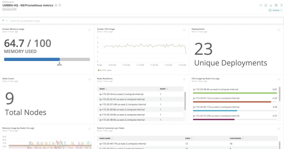284x149 pixels.
Task: Open the dashboard info icon beside the title
Action: click(60, 5)
